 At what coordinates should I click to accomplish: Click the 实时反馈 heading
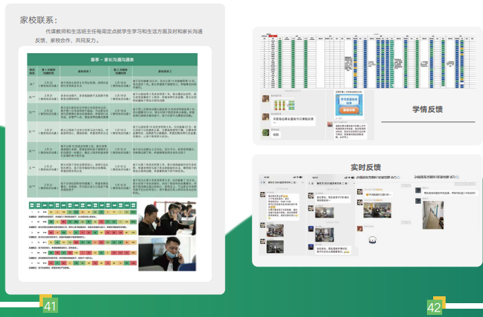click(x=365, y=167)
